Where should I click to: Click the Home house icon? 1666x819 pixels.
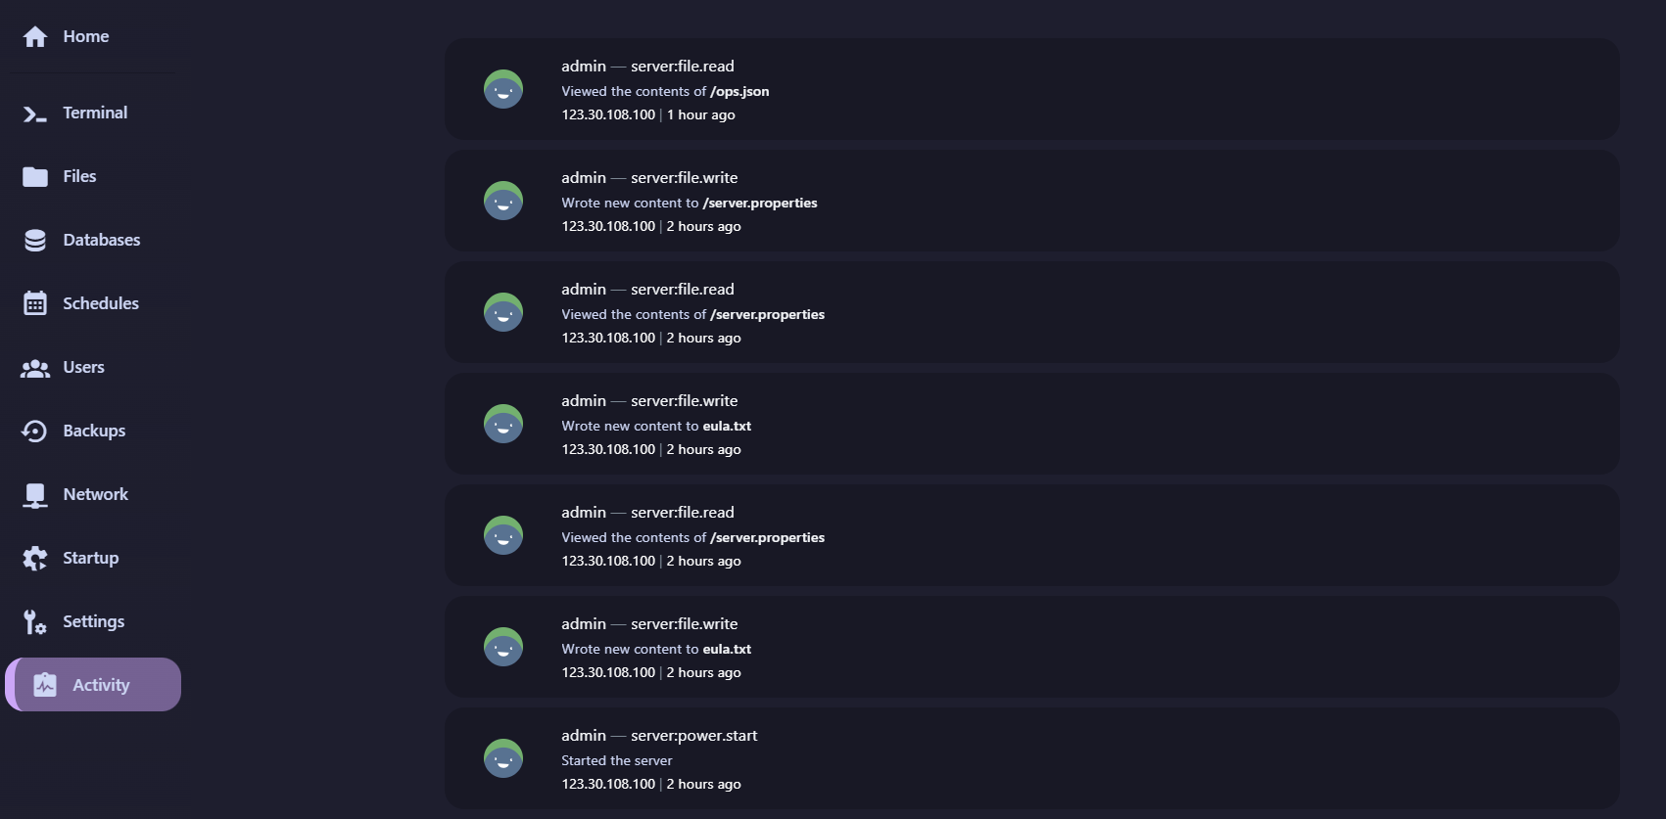pos(35,37)
